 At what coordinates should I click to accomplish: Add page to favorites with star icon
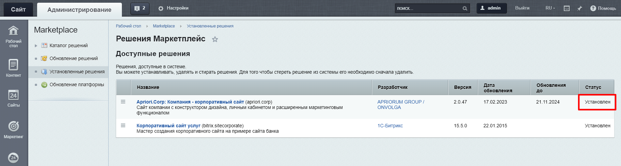click(215, 39)
